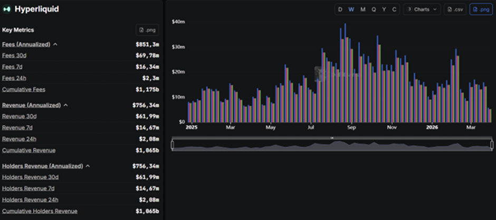
Task: Open Holders Revenue 24h metric
Action: tap(30, 200)
